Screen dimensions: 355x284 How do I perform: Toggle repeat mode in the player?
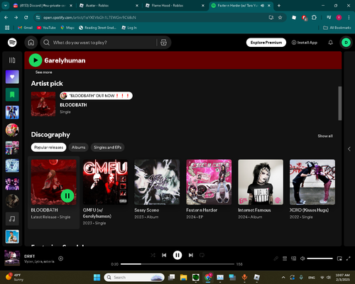click(x=202, y=255)
